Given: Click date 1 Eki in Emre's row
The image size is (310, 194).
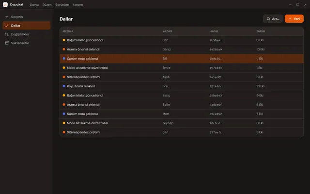Looking at the screenshot, I should pos(259,68).
